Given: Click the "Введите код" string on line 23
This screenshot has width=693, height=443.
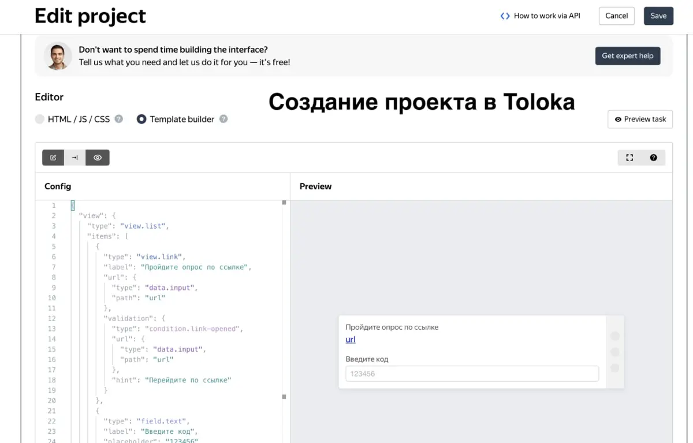Looking at the screenshot, I should point(167,431).
